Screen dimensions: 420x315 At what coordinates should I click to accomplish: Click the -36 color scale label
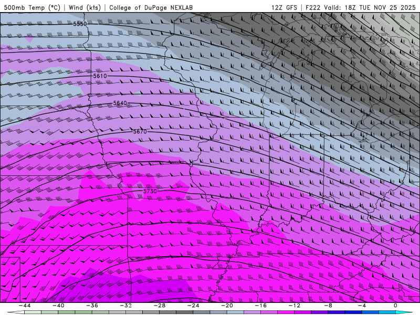tap(92, 306)
